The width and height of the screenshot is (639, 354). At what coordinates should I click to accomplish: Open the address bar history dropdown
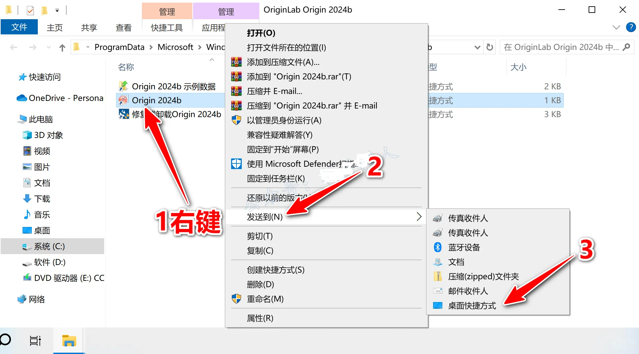point(477,47)
